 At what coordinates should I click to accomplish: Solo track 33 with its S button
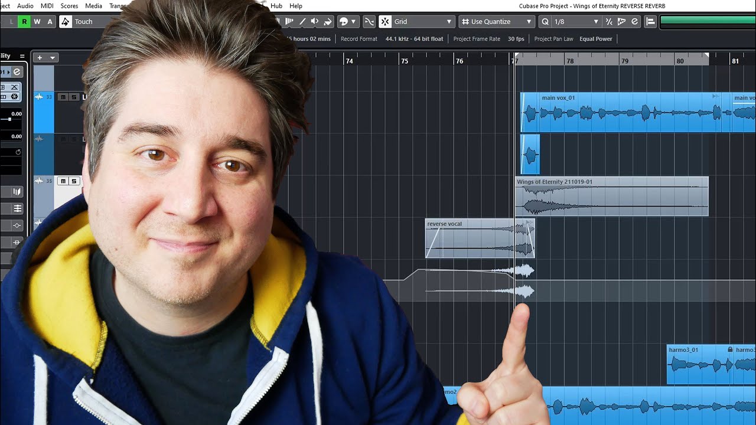point(73,97)
